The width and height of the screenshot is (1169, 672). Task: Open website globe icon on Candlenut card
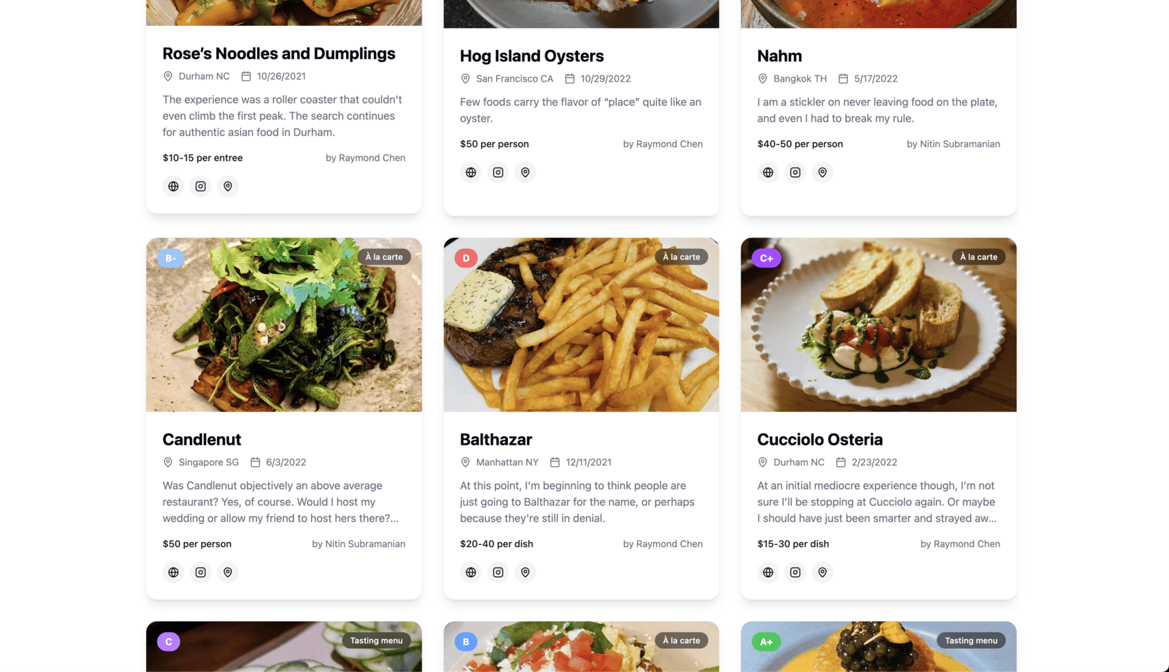coord(173,572)
